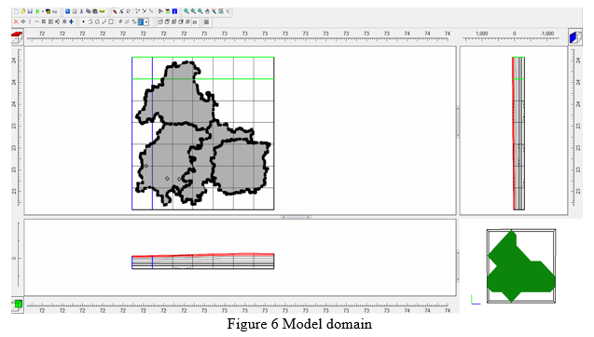
Task: Select the red arrow selection tool
Action: (x=116, y=12)
